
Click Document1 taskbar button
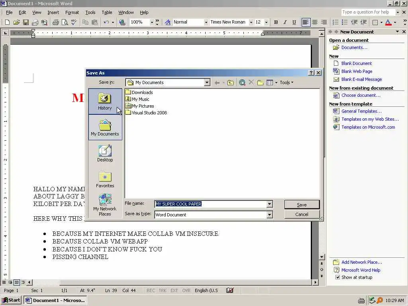point(55,300)
